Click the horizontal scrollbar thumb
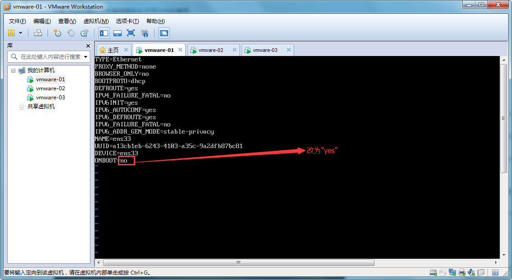Viewport: 512px width, 280px height. coord(239,263)
